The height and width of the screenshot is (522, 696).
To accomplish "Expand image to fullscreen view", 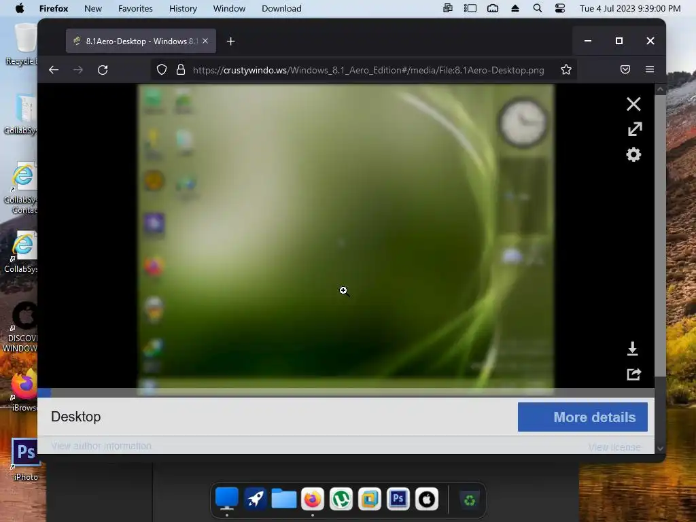I will pyautogui.click(x=635, y=129).
